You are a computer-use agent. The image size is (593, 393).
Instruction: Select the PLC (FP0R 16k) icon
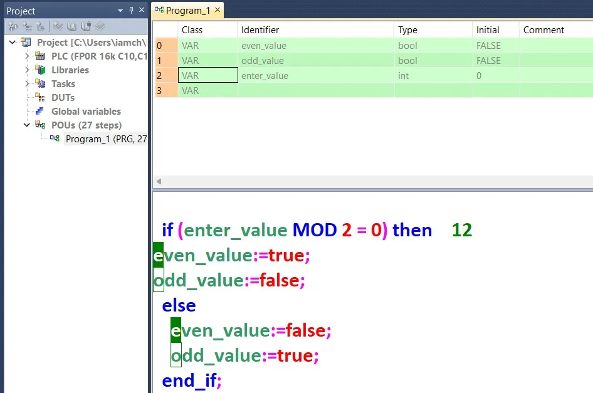pos(39,56)
